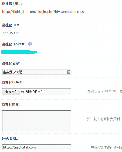
Task: Click the 建议上传 200 x 200 hint
Action: [104, 91]
